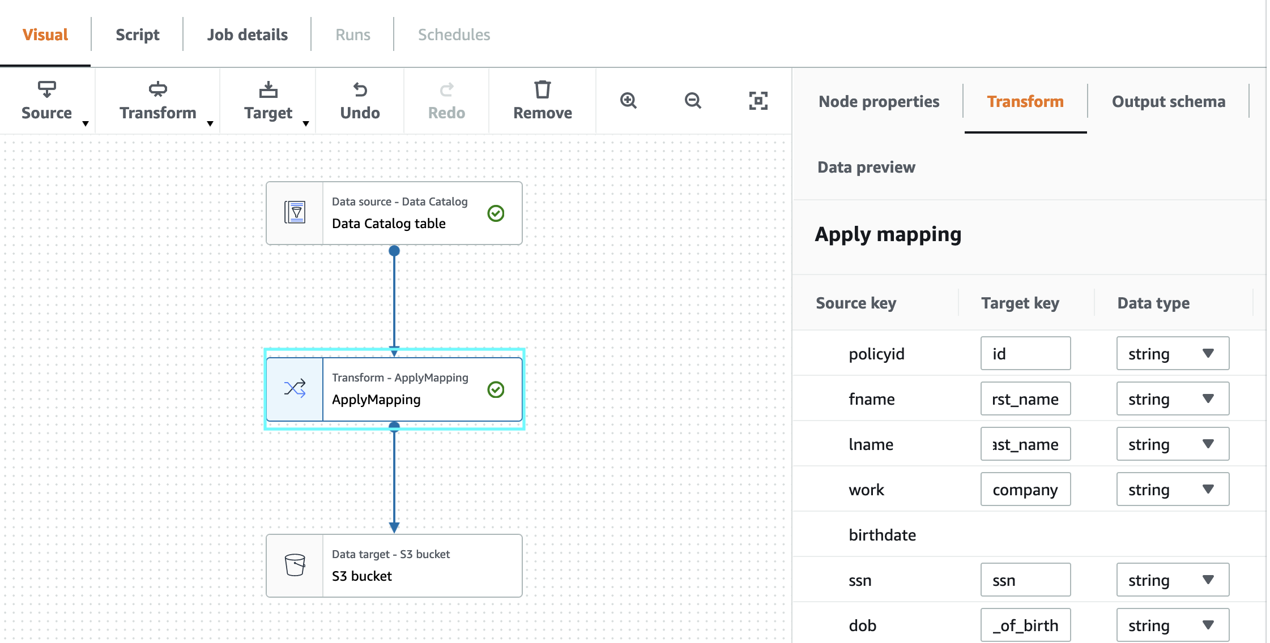
Task: Open the Runs tab
Action: 353,35
